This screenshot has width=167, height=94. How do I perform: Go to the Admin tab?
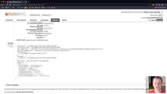point(64,20)
